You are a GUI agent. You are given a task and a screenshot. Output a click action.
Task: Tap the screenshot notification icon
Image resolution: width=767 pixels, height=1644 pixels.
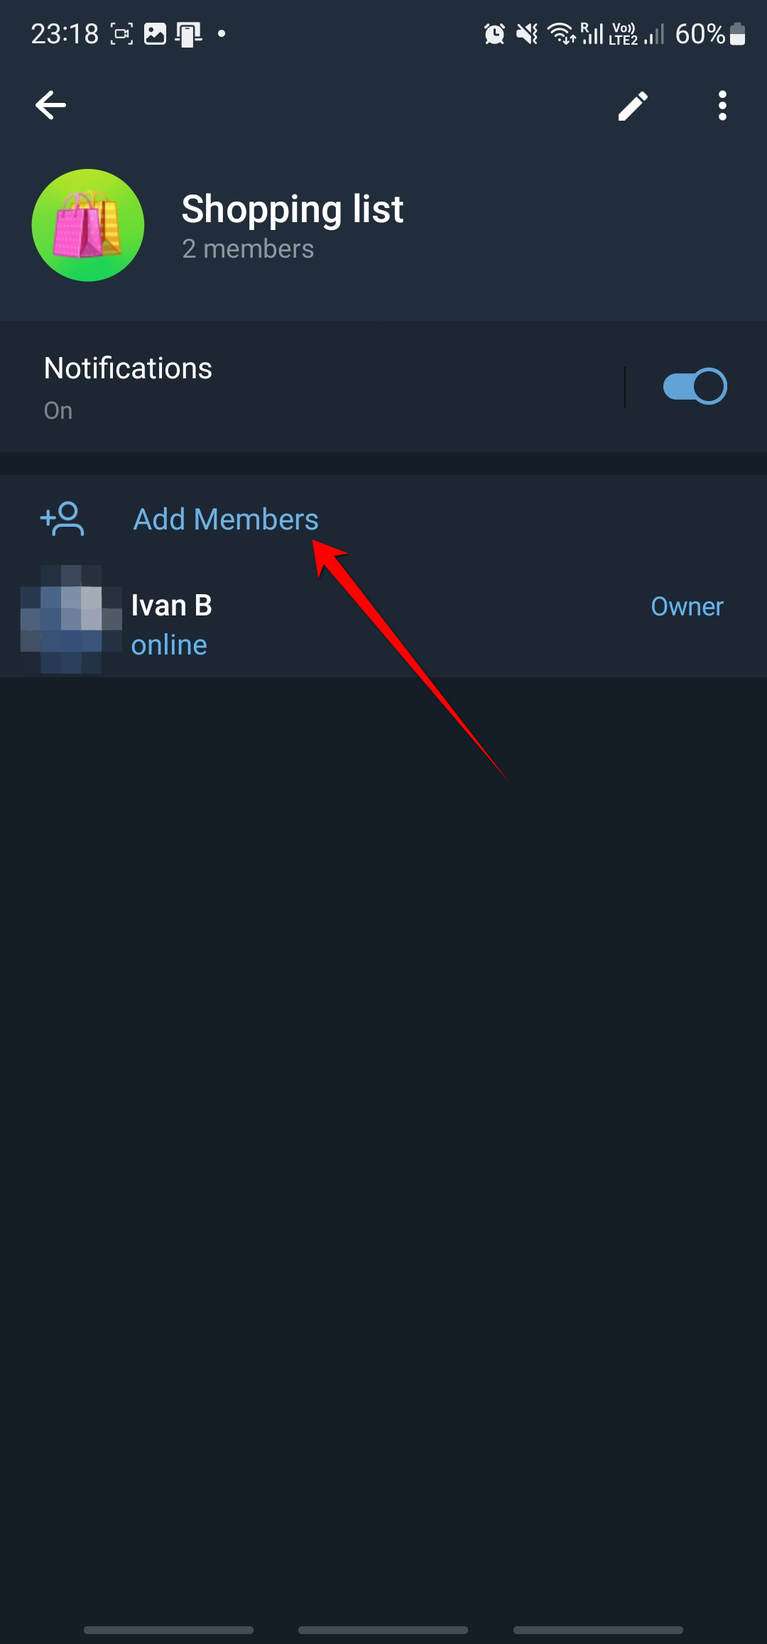(121, 33)
